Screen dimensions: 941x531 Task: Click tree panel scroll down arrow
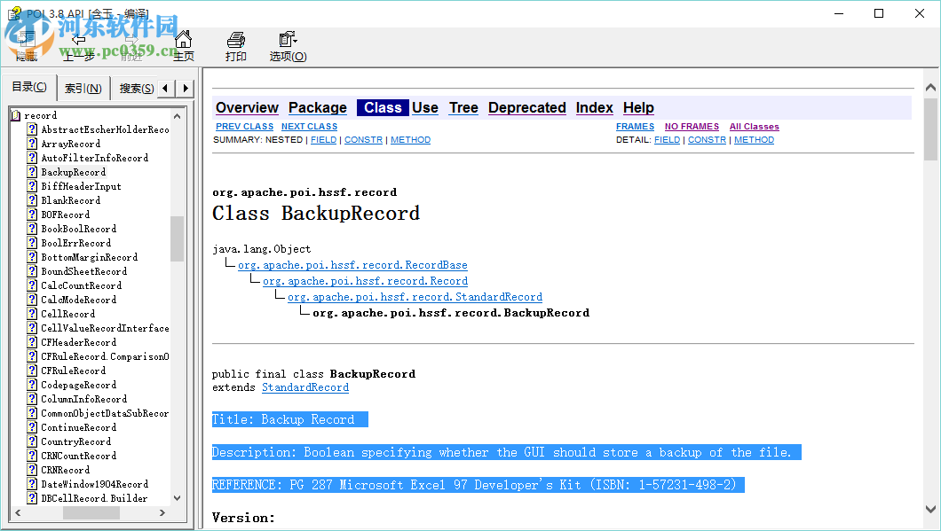click(x=177, y=498)
